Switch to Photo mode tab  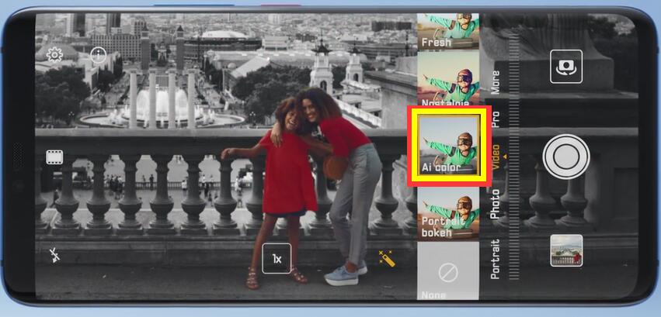pyautogui.click(x=495, y=204)
